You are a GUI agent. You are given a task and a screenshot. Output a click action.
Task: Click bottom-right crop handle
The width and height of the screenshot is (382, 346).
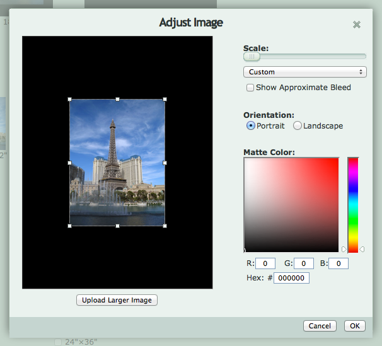coord(165,226)
